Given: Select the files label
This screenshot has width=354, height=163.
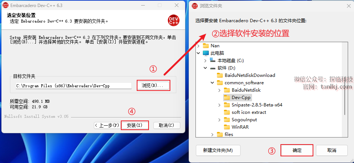Looking at the screenshot, I should tap(229, 135).
